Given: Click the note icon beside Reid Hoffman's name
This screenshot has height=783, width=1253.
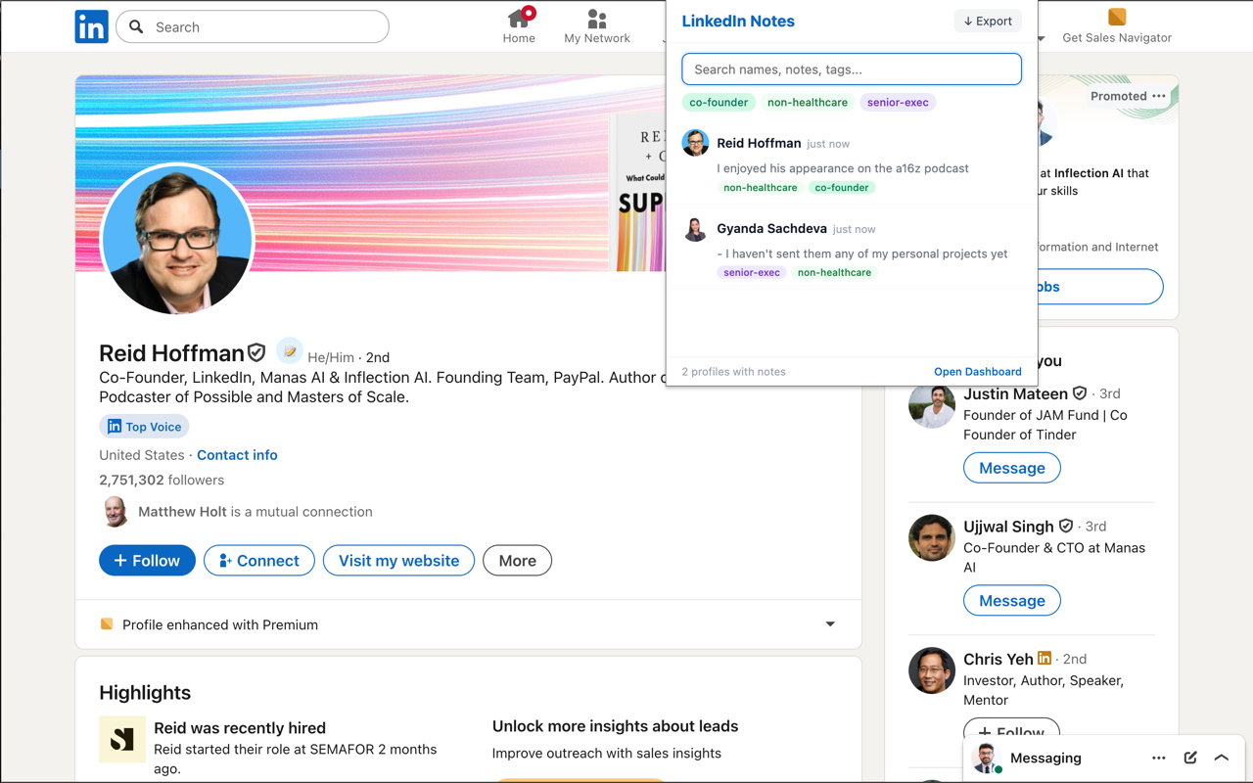Looking at the screenshot, I should click(x=289, y=350).
